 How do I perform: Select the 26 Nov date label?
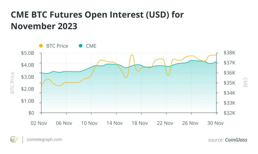190,123
